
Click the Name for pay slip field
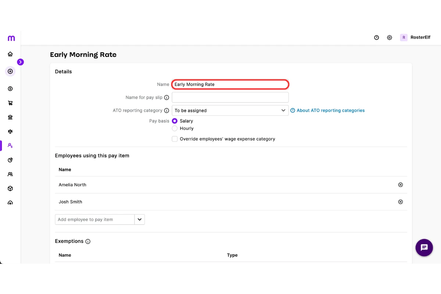tap(230, 97)
